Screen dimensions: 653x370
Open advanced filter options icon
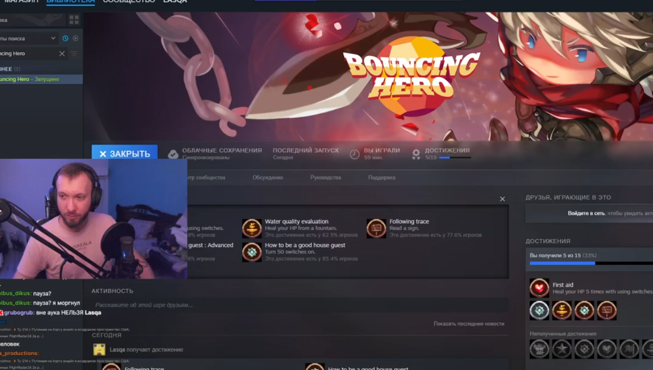(x=74, y=54)
